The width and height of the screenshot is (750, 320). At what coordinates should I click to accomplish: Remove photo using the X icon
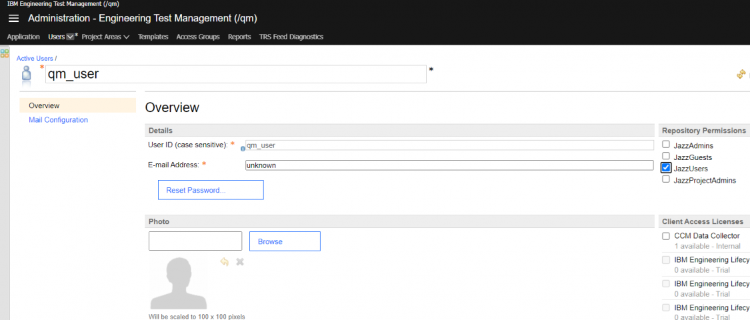coord(240,262)
